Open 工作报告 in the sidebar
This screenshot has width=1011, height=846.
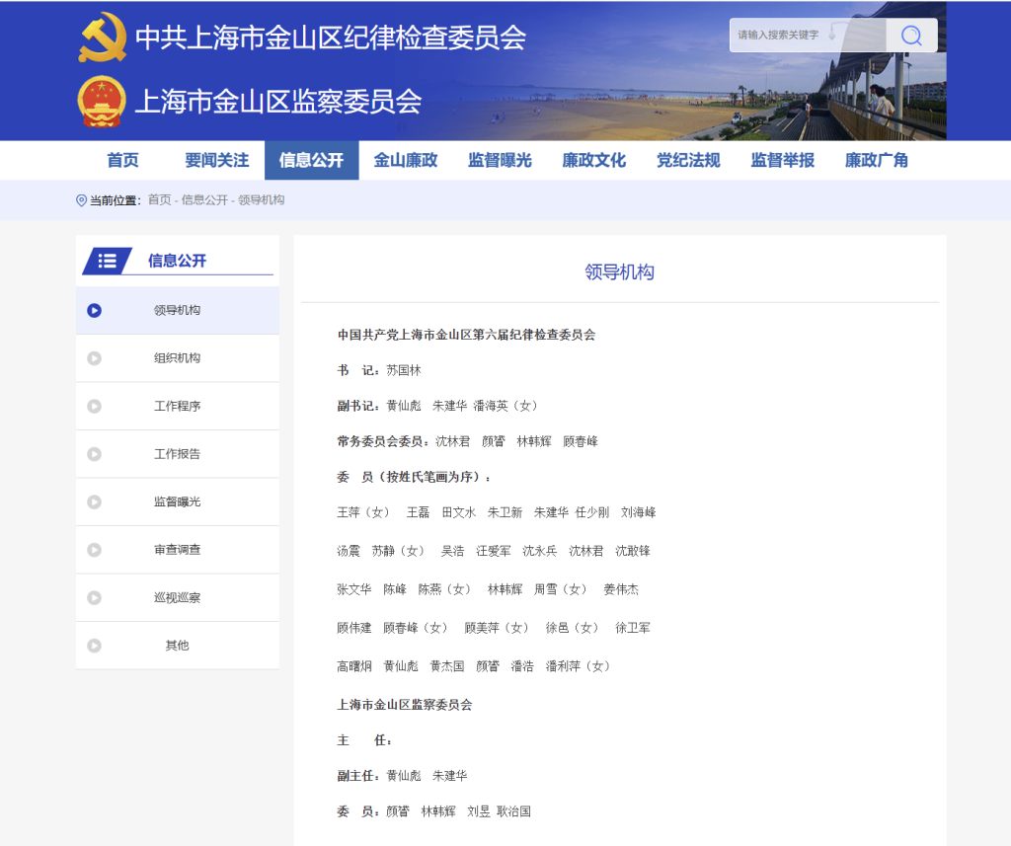177,454
